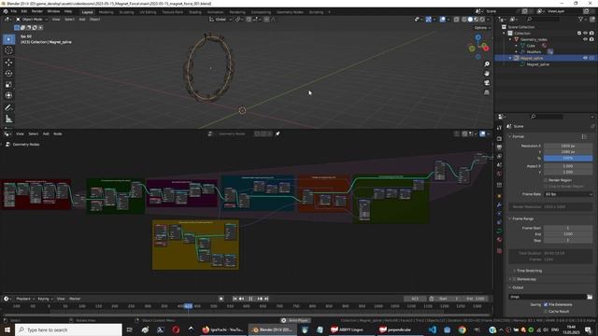Select the Select Box tool
The image size is (598, 336).
[x=8, y=39]
